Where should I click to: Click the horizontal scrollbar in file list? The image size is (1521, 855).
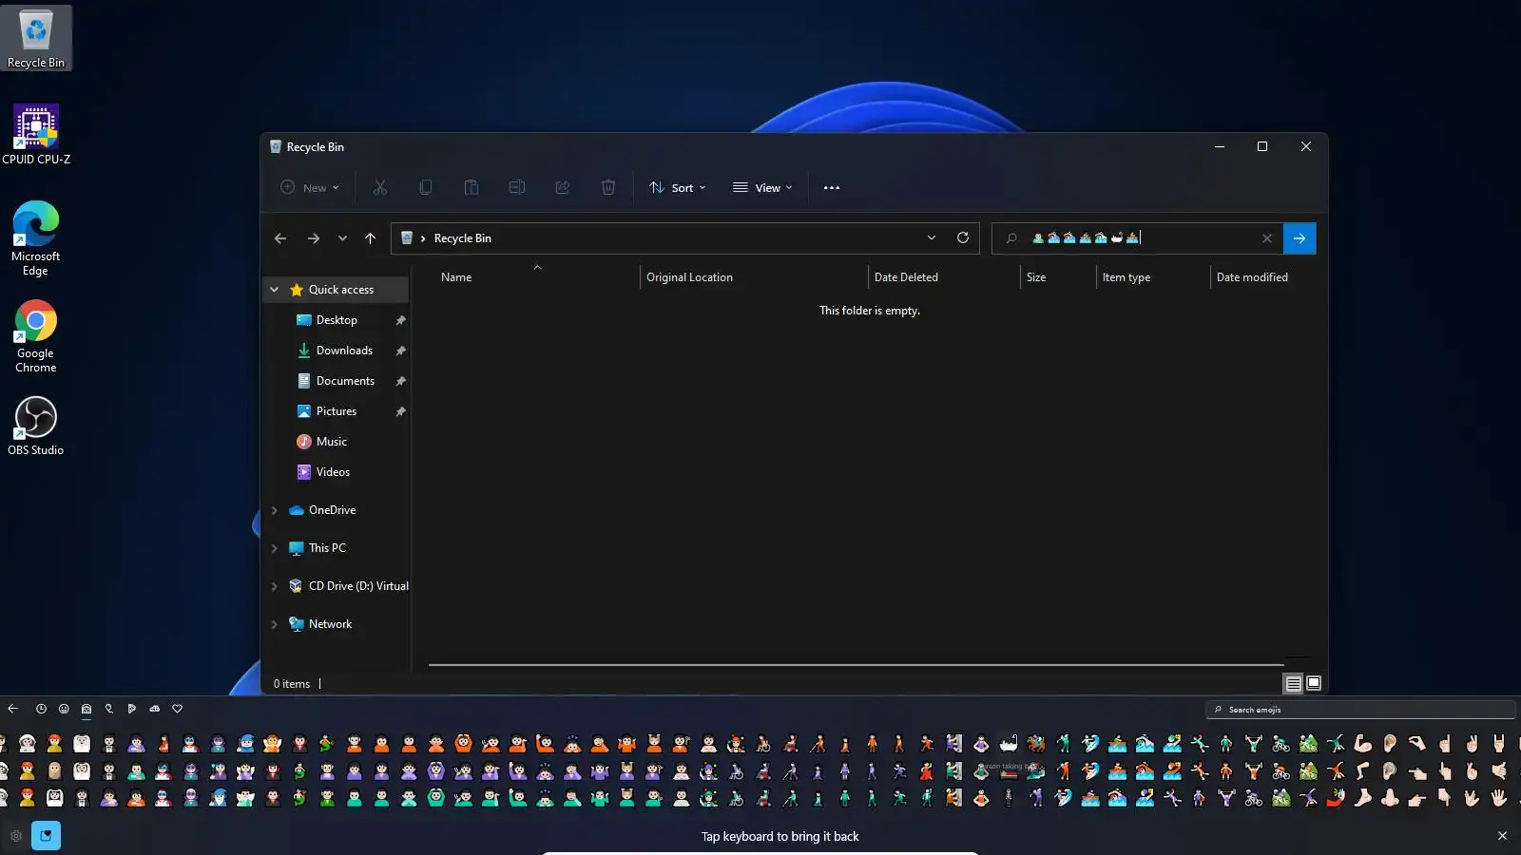pyautogui.click(x=856, y=665)
